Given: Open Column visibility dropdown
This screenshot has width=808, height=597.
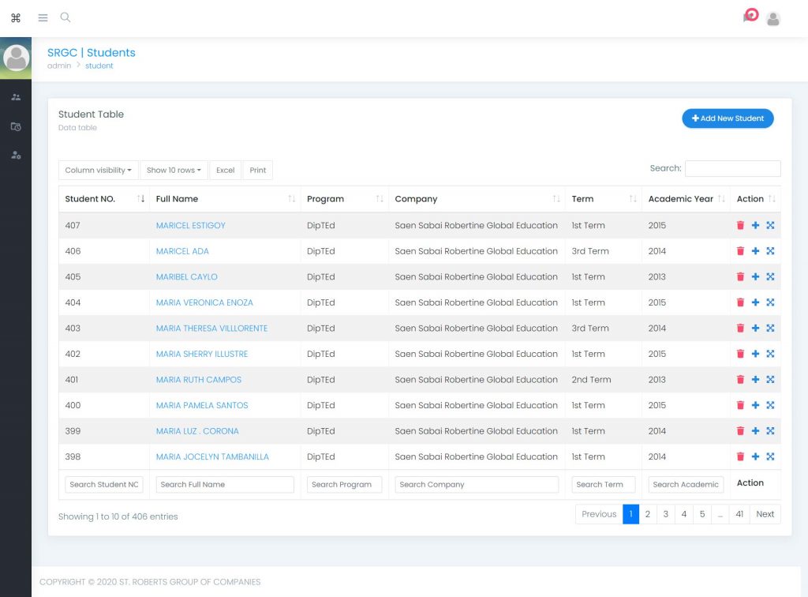Looking at the screenshot, I should click(x=98, y=170).
